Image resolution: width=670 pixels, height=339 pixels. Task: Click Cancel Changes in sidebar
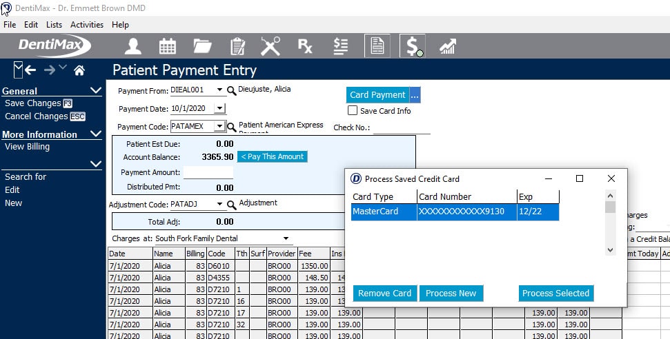(45, 116)
